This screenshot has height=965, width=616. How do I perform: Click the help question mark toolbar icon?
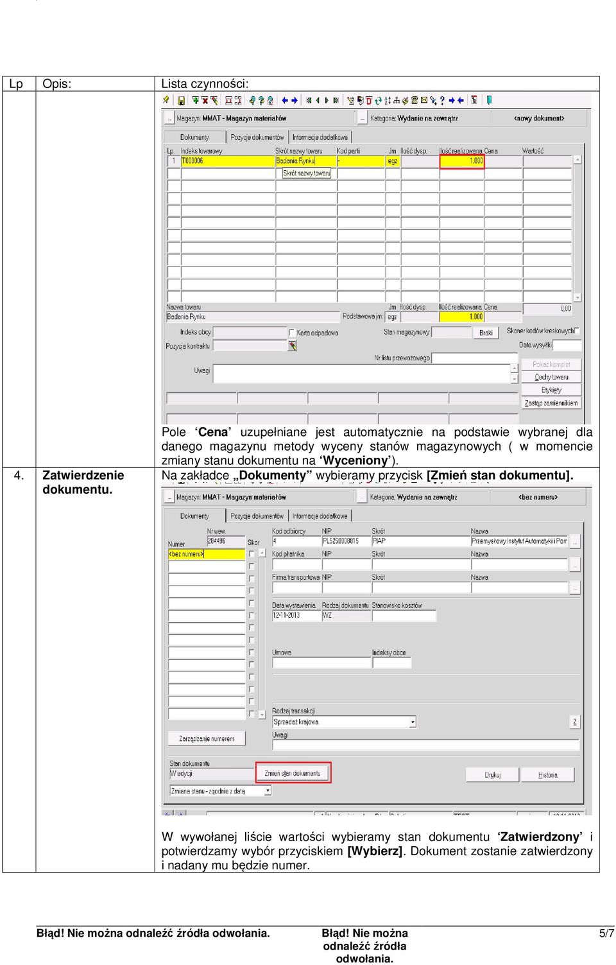pyautogui.click(x=442, y=100)
